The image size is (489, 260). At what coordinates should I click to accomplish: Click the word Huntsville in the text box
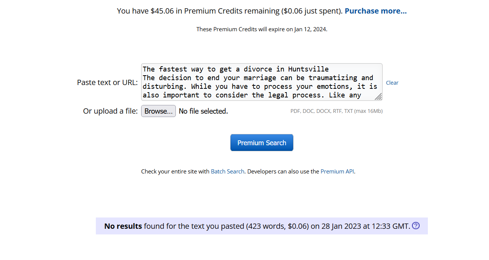point(308,69)
